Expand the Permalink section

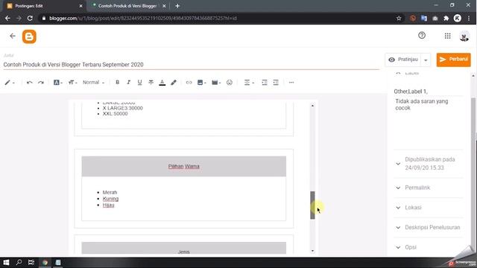coord(429,188)
